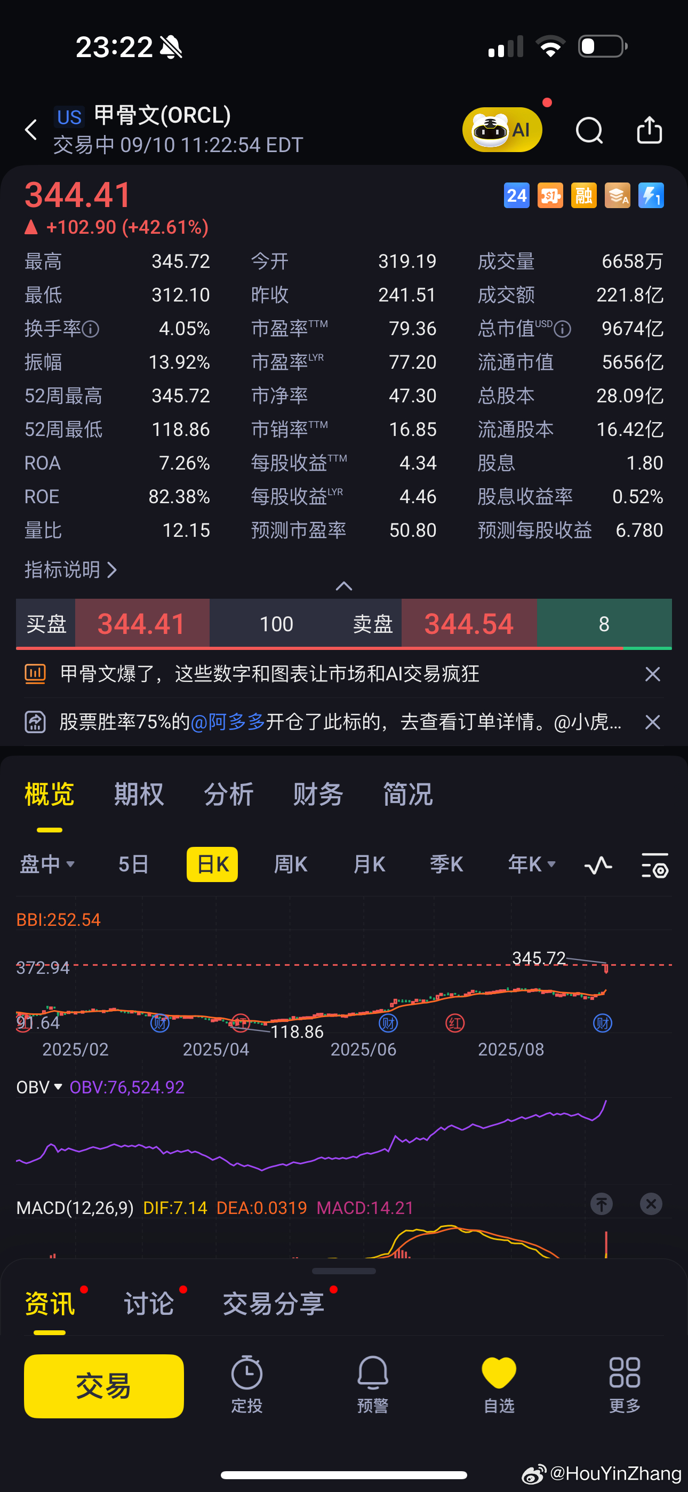Expand 年K period dropdown
The height and width of the screenshot is (1492, 688).
[532, 864]
